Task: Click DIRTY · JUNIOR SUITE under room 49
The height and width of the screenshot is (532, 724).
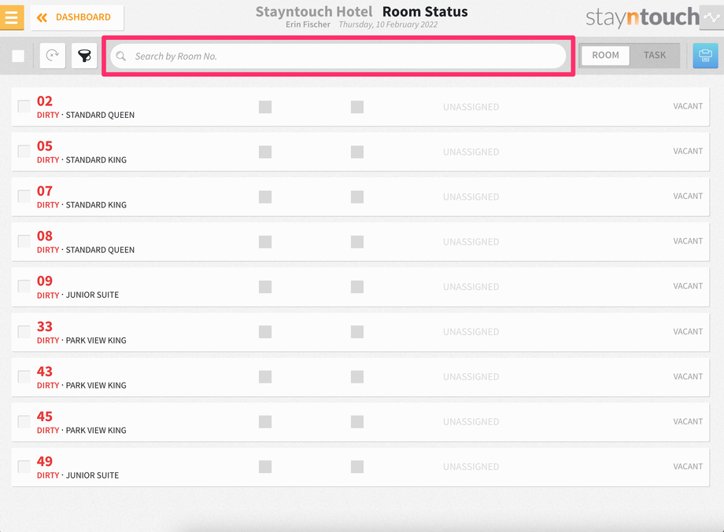Action: (x=78, y=475)
